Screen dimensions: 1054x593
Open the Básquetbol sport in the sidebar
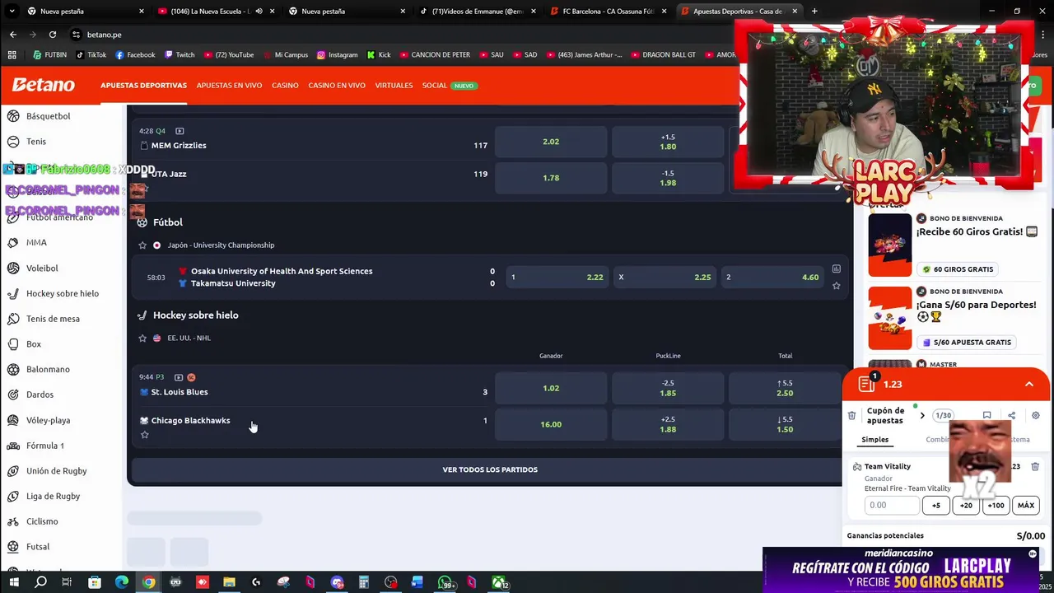[x=48, y=116]
